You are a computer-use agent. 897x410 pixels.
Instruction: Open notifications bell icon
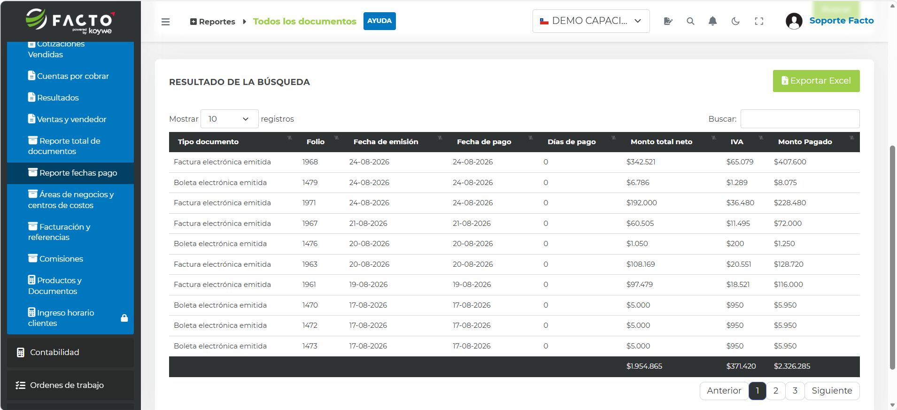pyautogui.click(x=712, y=21)
